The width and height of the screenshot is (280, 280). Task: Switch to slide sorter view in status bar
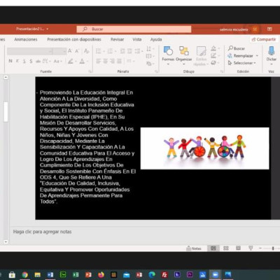point(226,248)
